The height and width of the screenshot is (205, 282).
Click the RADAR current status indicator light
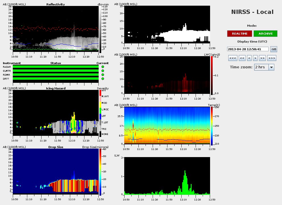tap(103, 67)
